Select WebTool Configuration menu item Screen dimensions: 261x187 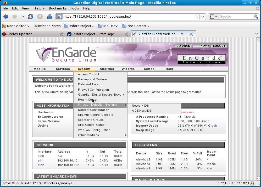(100, 130)
